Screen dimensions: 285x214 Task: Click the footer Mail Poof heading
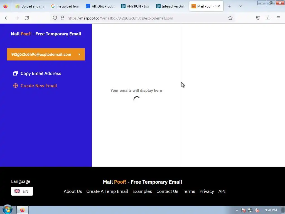[x=142, y=182]
